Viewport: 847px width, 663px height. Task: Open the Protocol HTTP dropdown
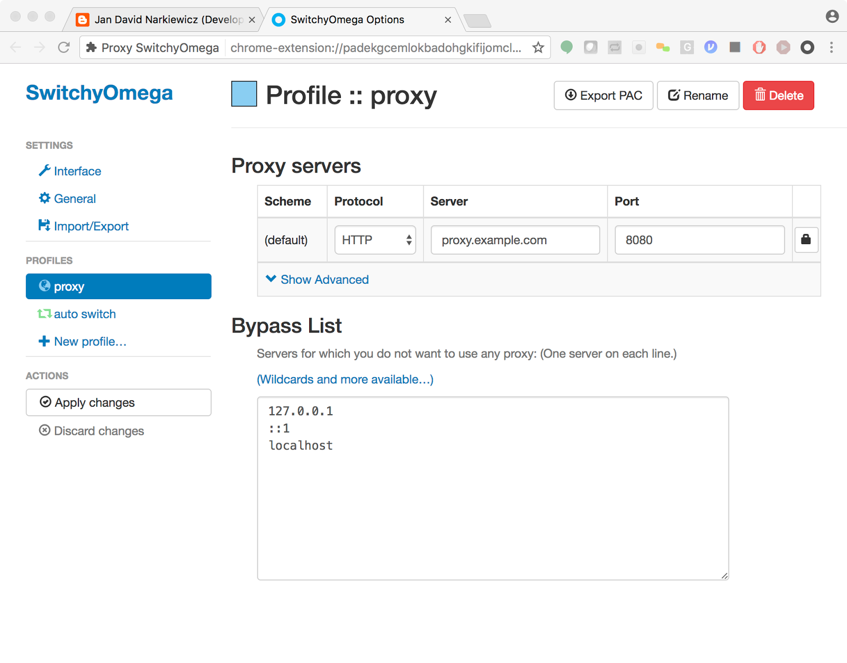(x=375, y=240)
